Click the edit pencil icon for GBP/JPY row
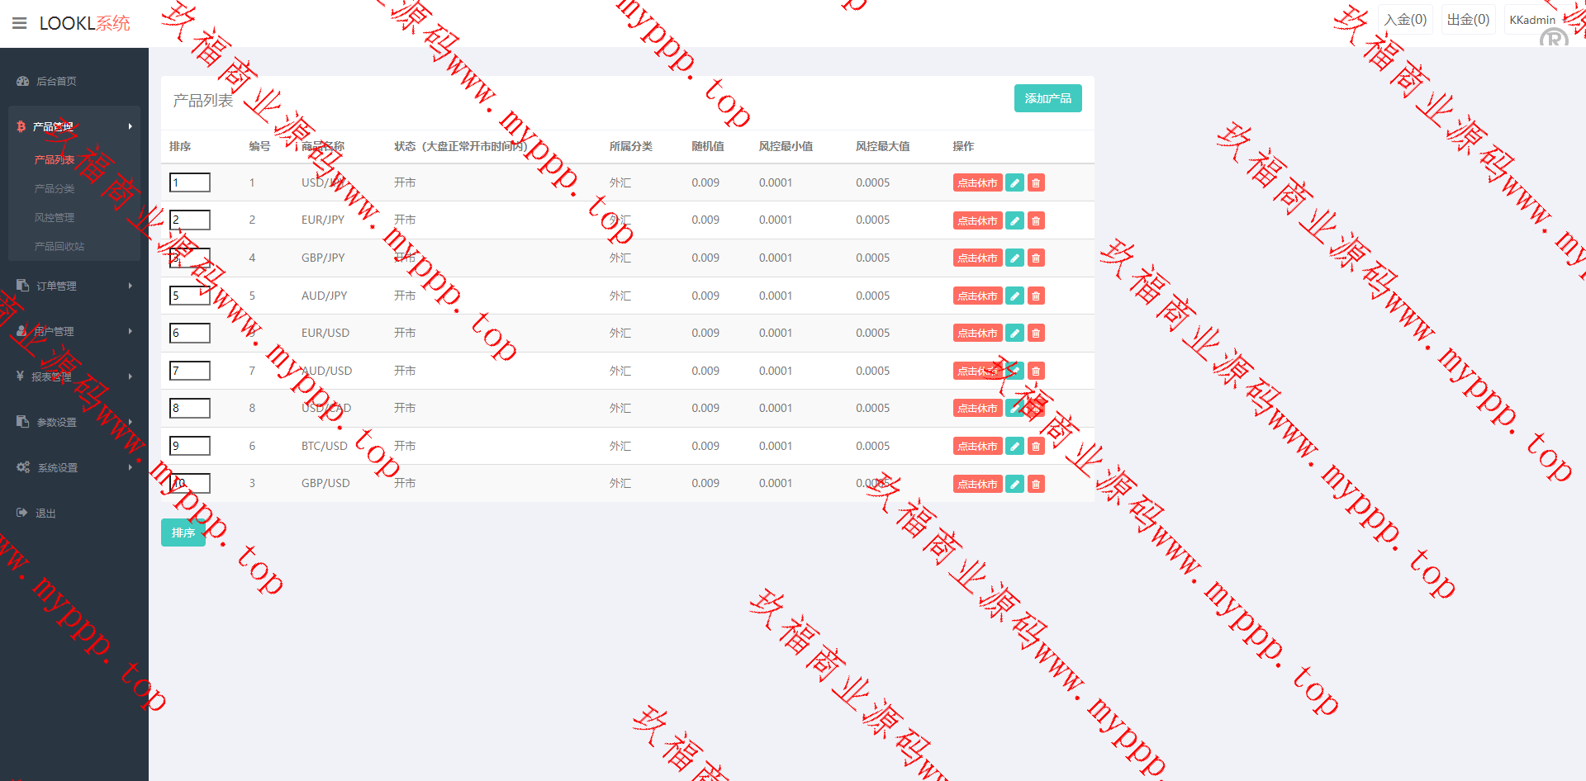The height and width of the screenshot is (781, 1586). pos(1014,258)
